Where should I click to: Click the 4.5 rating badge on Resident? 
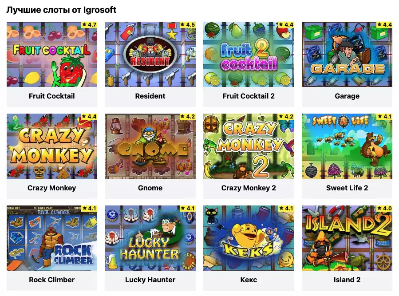coord(188,25)
